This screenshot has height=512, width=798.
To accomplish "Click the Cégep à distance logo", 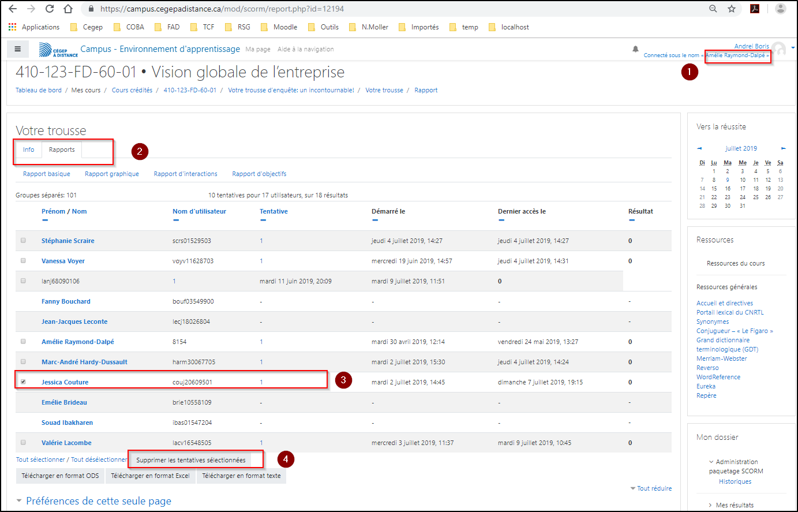I will point(58,50).
